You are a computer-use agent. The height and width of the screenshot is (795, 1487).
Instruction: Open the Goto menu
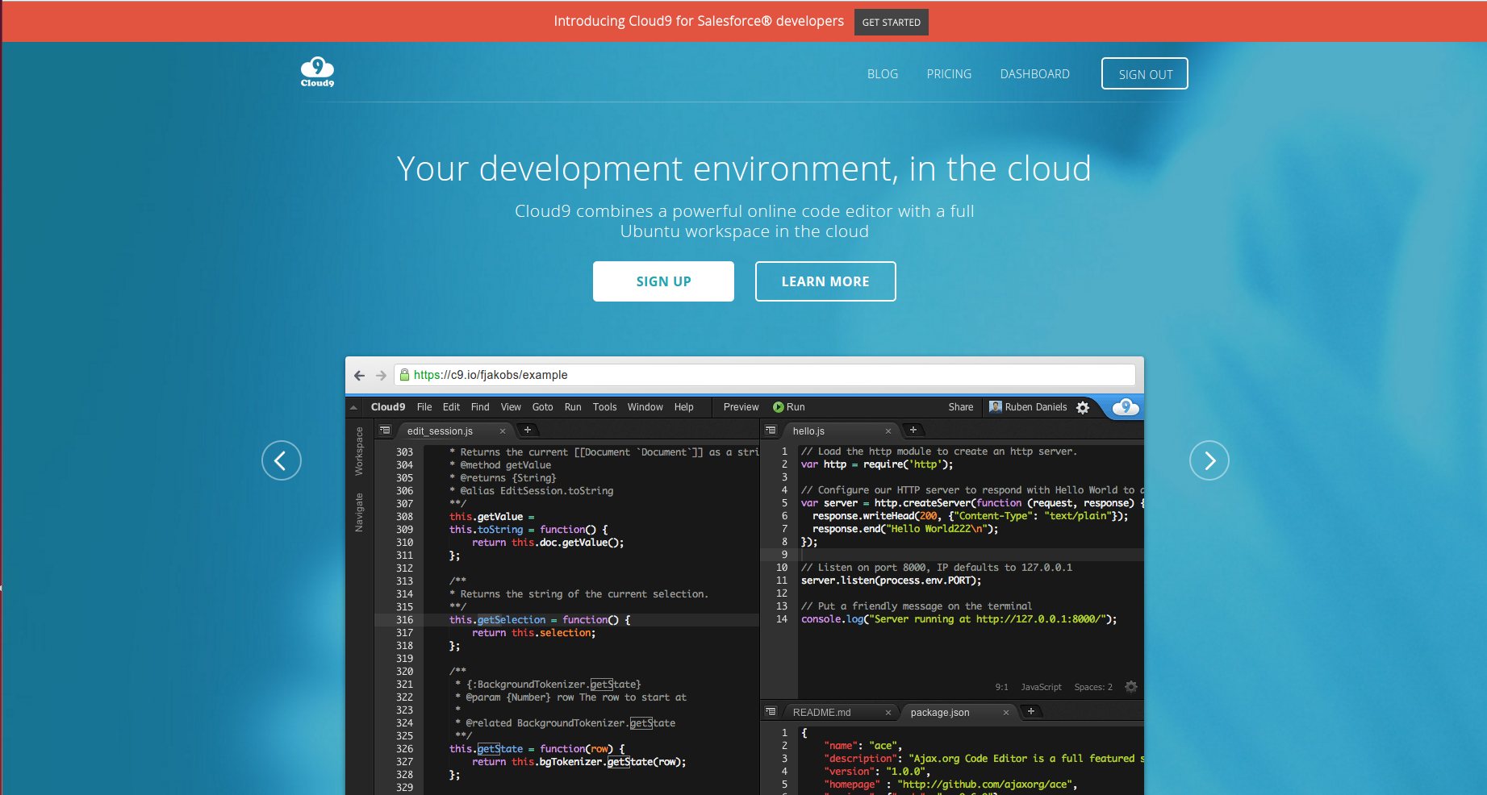543,407
